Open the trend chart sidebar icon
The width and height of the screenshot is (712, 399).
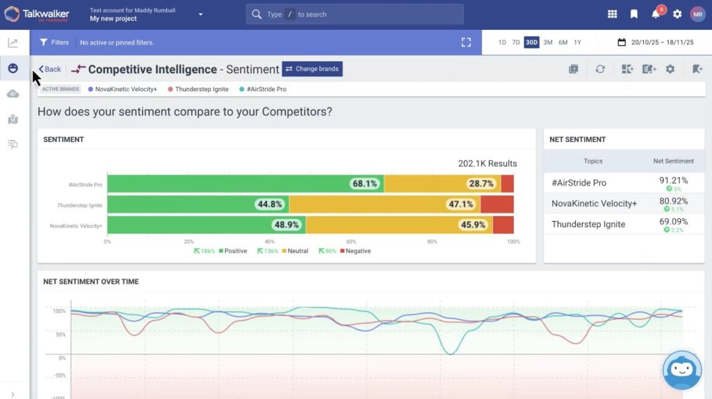click(13, 42)
